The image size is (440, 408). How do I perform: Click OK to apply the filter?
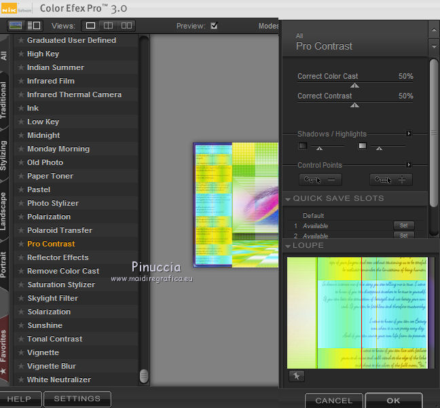point(394,401)
